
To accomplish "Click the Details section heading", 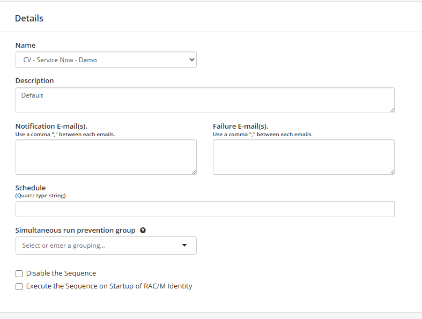I will point(29,18).
